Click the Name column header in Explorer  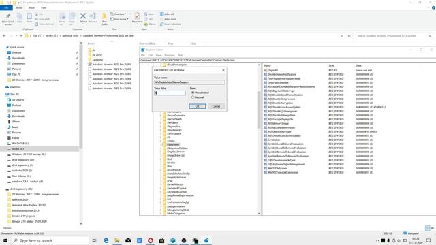91,44
